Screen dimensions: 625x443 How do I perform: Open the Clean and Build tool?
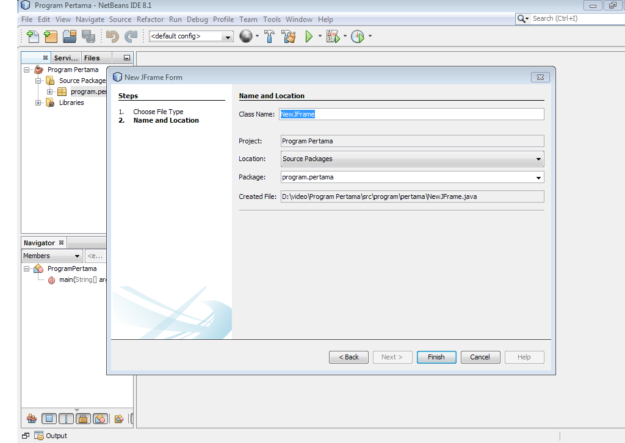[289, 36]
